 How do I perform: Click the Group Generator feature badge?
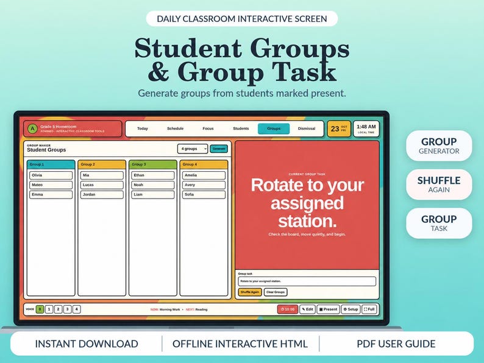click(439, 146)
